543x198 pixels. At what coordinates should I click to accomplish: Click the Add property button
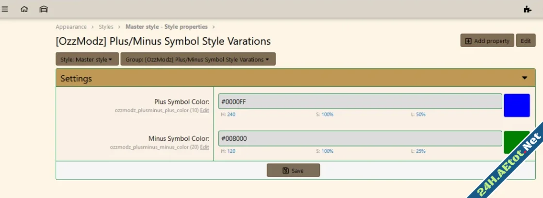(x=487, y=41)
